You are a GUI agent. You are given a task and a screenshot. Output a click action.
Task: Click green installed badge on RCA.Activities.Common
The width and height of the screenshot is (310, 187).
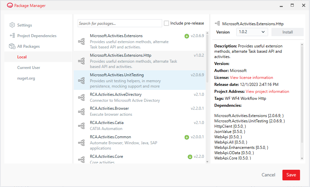(x=187, y=137)
